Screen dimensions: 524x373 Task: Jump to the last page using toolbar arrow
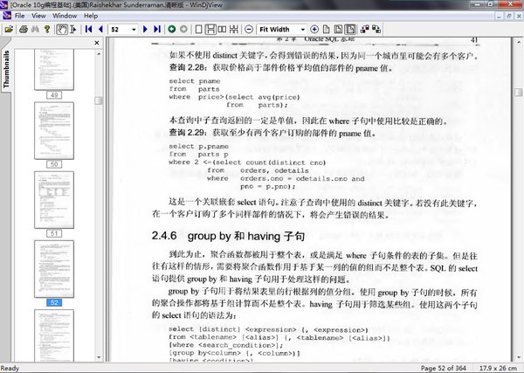pyautogui.click(x=157, y=30)
